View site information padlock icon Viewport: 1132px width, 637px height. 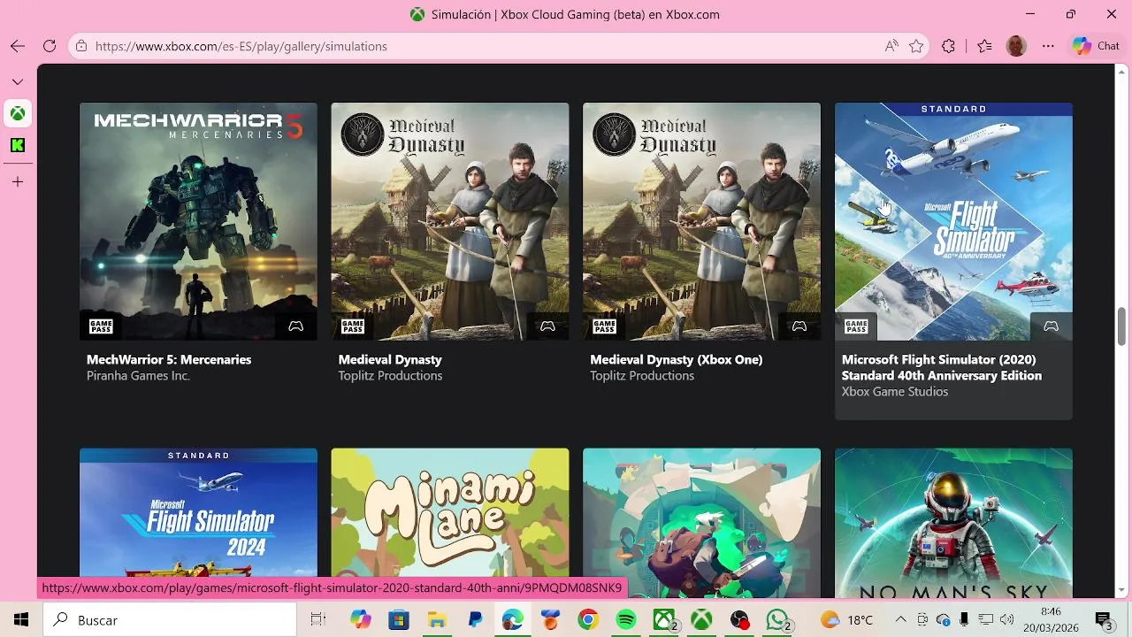point(81,46)
